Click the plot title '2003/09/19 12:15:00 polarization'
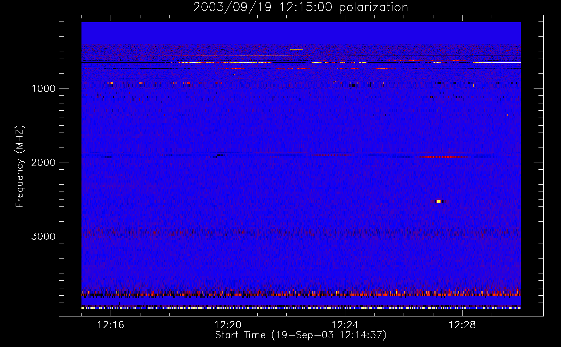The height and width of the screenshot is (347, 561). pos(301,7)
